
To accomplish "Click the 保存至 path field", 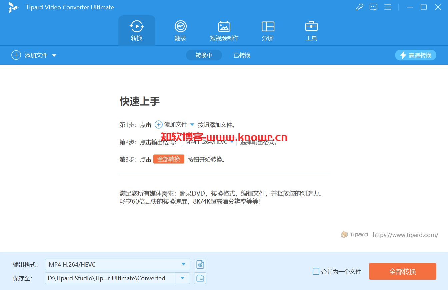I will click(110, 278).
